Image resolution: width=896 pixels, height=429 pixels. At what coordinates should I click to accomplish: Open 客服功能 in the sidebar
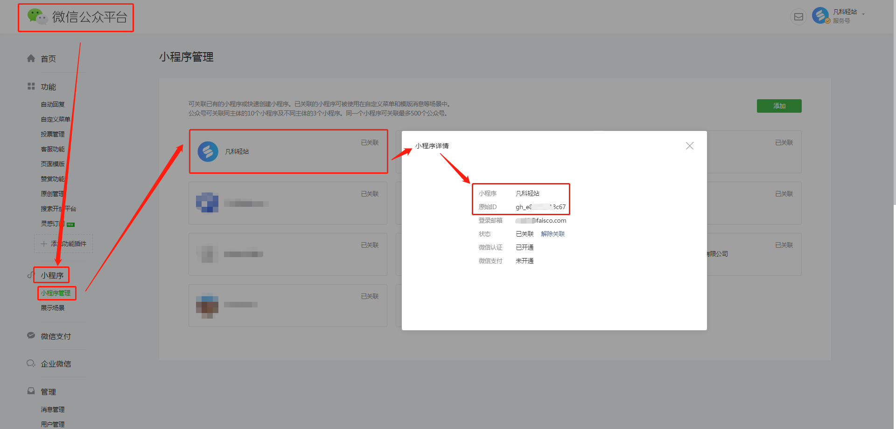[x=53, y=149]
